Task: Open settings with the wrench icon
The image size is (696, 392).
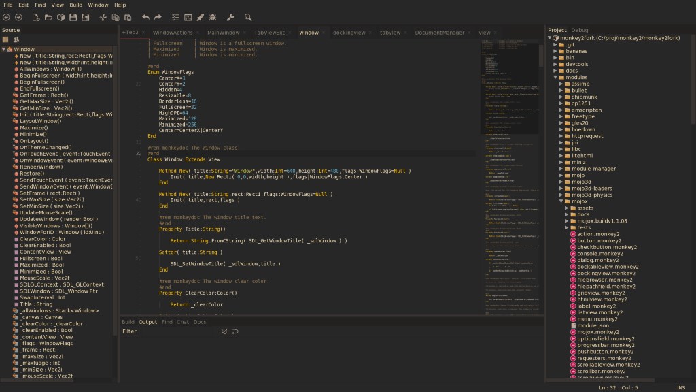Action: (x=230, y=17)
